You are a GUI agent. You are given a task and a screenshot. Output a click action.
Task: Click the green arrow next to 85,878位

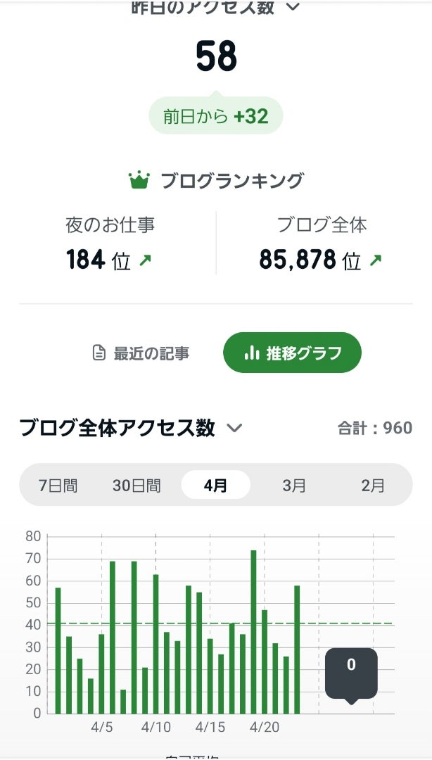click(376, 260)
